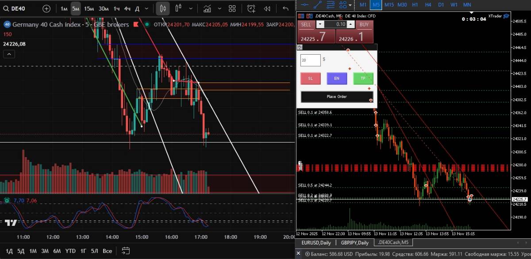531x259 pixels.
Task: Toggle the 5m timeframe in TradingView
Action: click(x=76, y=8)
